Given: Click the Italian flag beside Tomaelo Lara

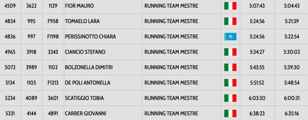Looking at the screenshot, I should [230, 21].
